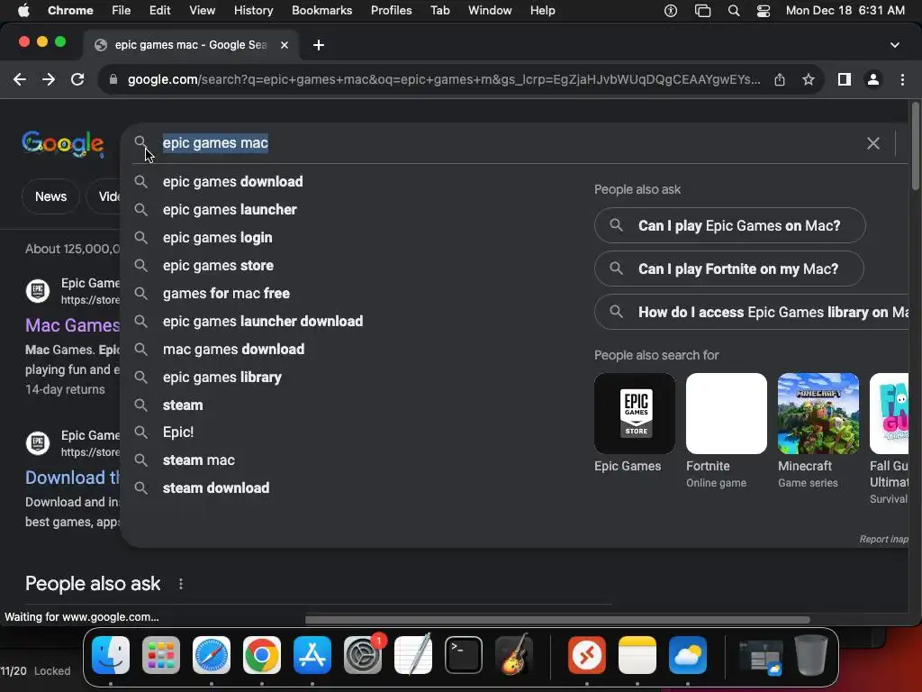Click How do I access Epic Games library
This screenshot has width=922, height=692.
pyautogui.click(x=752, y=312)
